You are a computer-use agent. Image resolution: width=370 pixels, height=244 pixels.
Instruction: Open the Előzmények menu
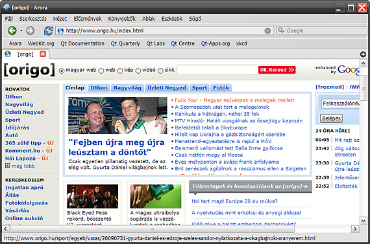click(88, 19)
